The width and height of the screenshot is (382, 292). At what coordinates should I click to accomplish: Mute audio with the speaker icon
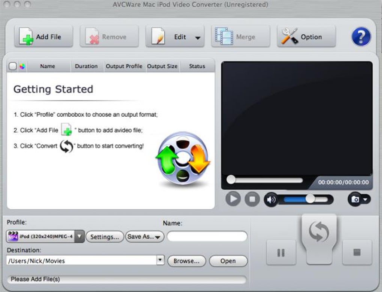pyautogui.click(x=271, y=200)
